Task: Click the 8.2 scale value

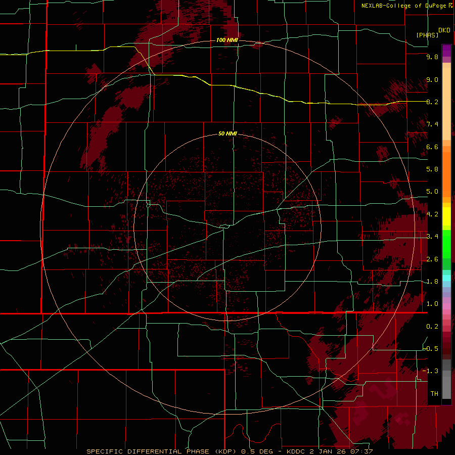Action: click(x=432, y=102)
